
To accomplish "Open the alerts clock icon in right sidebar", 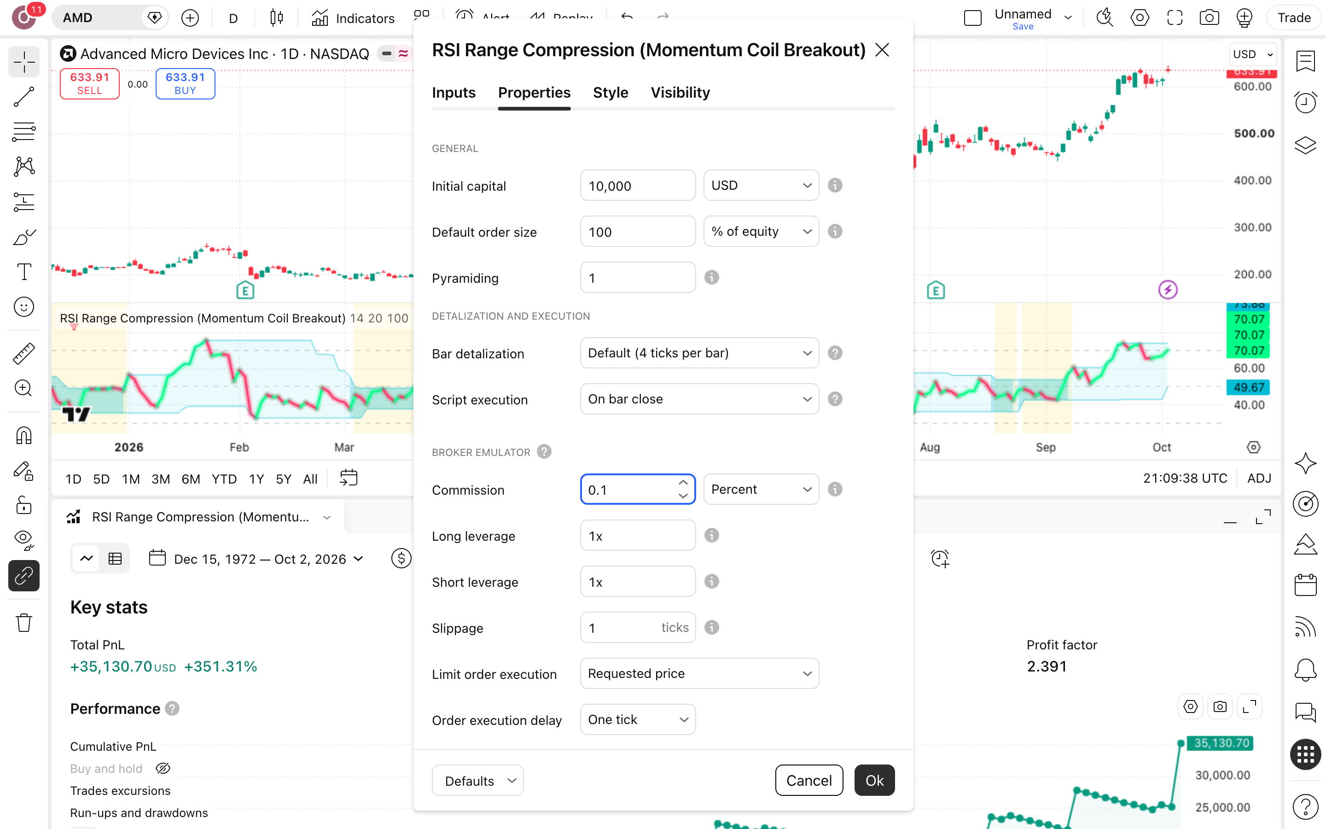I will (x=1306, y=102).
